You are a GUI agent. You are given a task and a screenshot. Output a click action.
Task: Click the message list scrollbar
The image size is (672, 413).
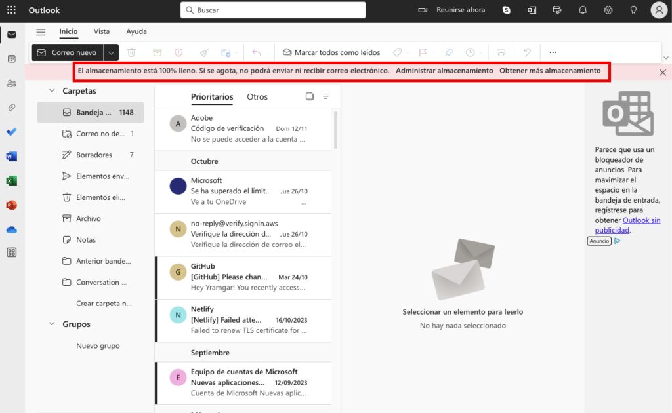335,130
